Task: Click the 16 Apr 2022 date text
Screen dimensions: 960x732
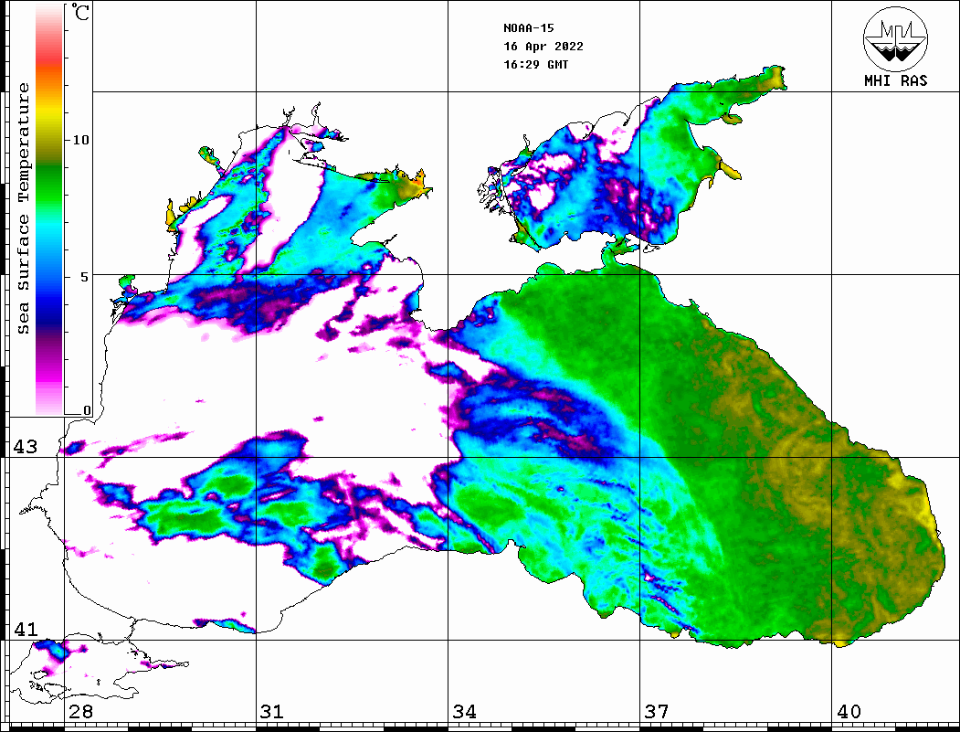Action: click(x=543, y=47)
